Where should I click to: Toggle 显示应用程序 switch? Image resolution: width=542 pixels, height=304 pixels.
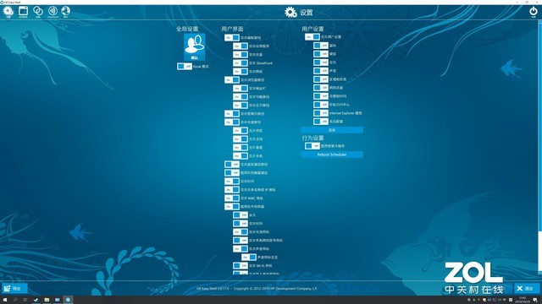point(241,46)
